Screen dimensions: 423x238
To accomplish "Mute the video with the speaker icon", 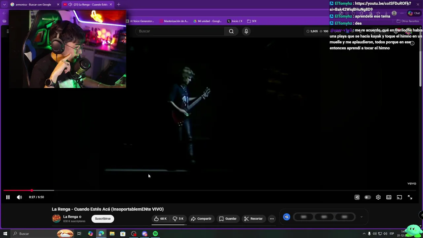I will click(x=19, y=197).
